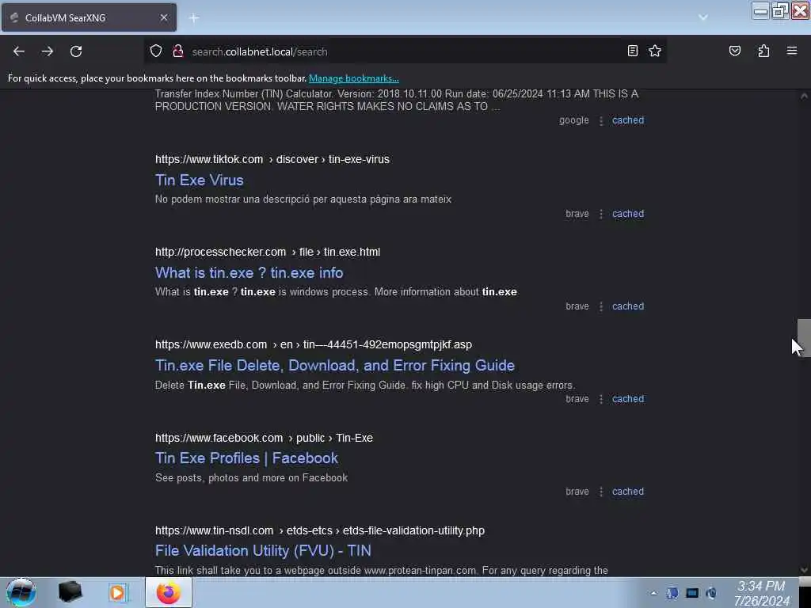Open Tin Exe Profiles Facebook result
The image size is (811, 608).
246,458
